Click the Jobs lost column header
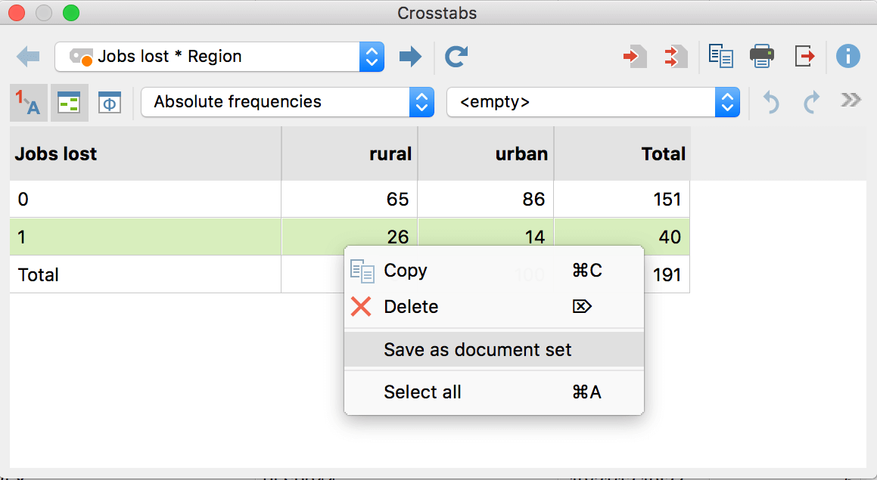877x480 pixels. (x=145, y=153)
